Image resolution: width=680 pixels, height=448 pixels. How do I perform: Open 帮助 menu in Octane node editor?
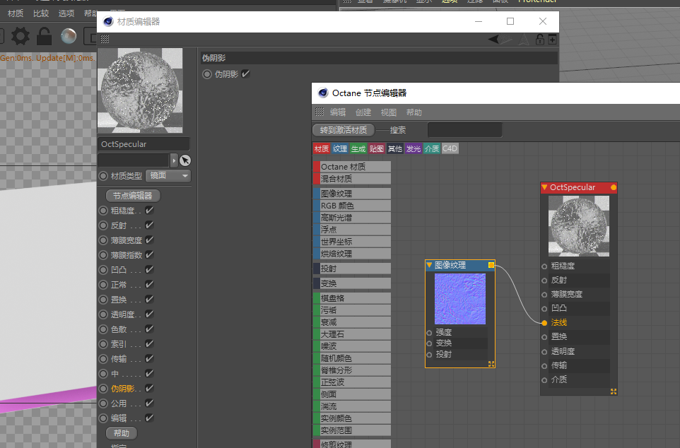(x=414, y=112)
